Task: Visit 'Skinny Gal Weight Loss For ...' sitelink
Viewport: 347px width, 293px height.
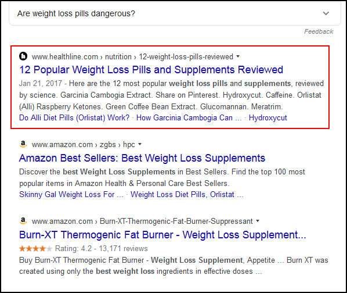Action: pos(71,194)
